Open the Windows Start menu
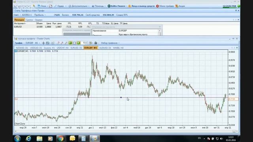The height and width of the screenshot is (142, 253). pyautogui.click(x=17, y=138)
